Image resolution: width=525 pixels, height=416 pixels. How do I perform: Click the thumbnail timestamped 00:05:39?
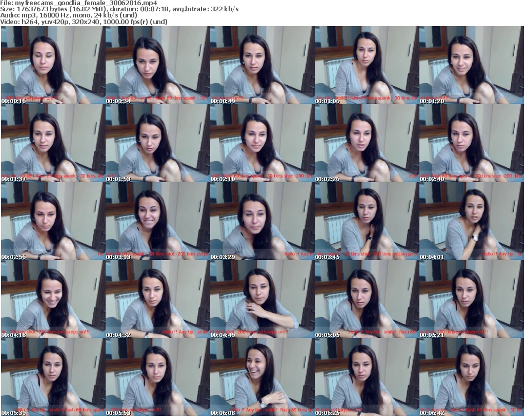(53, 378)
